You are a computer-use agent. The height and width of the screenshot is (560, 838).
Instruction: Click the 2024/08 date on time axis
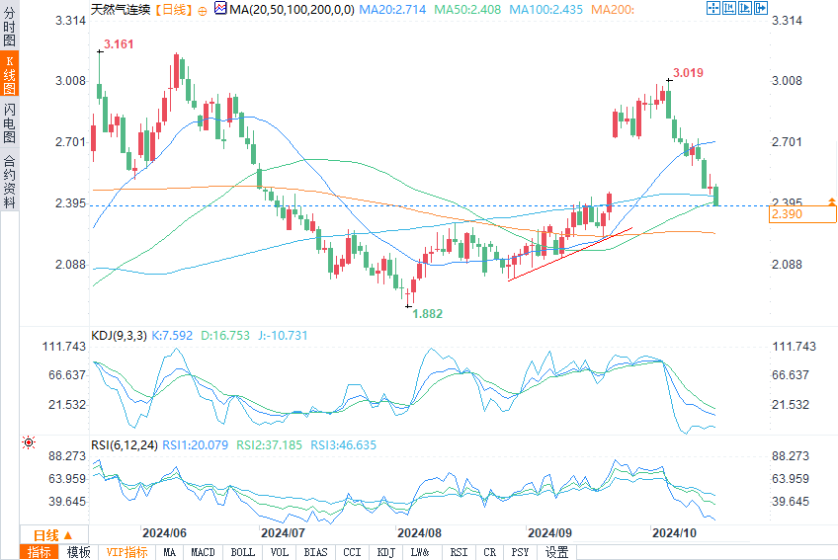click(420, 532)
